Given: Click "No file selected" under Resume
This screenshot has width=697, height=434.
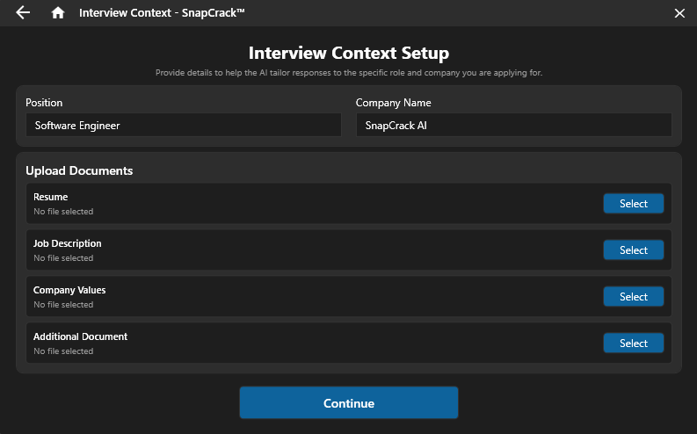Looking at the screenshot, I should tap(63, 212).
